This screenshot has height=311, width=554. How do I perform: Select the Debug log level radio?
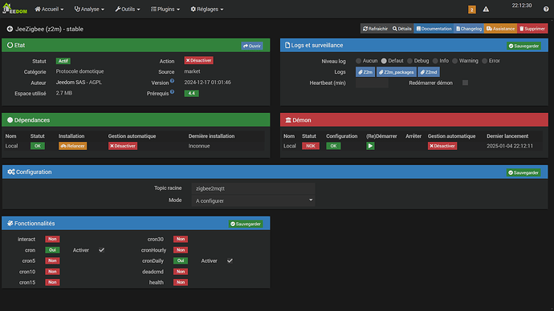pyautogui.click(x=409, y=61)
